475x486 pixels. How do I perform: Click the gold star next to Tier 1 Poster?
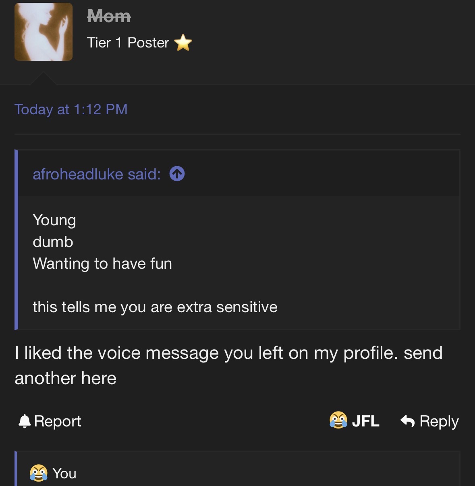click(183, 43)
